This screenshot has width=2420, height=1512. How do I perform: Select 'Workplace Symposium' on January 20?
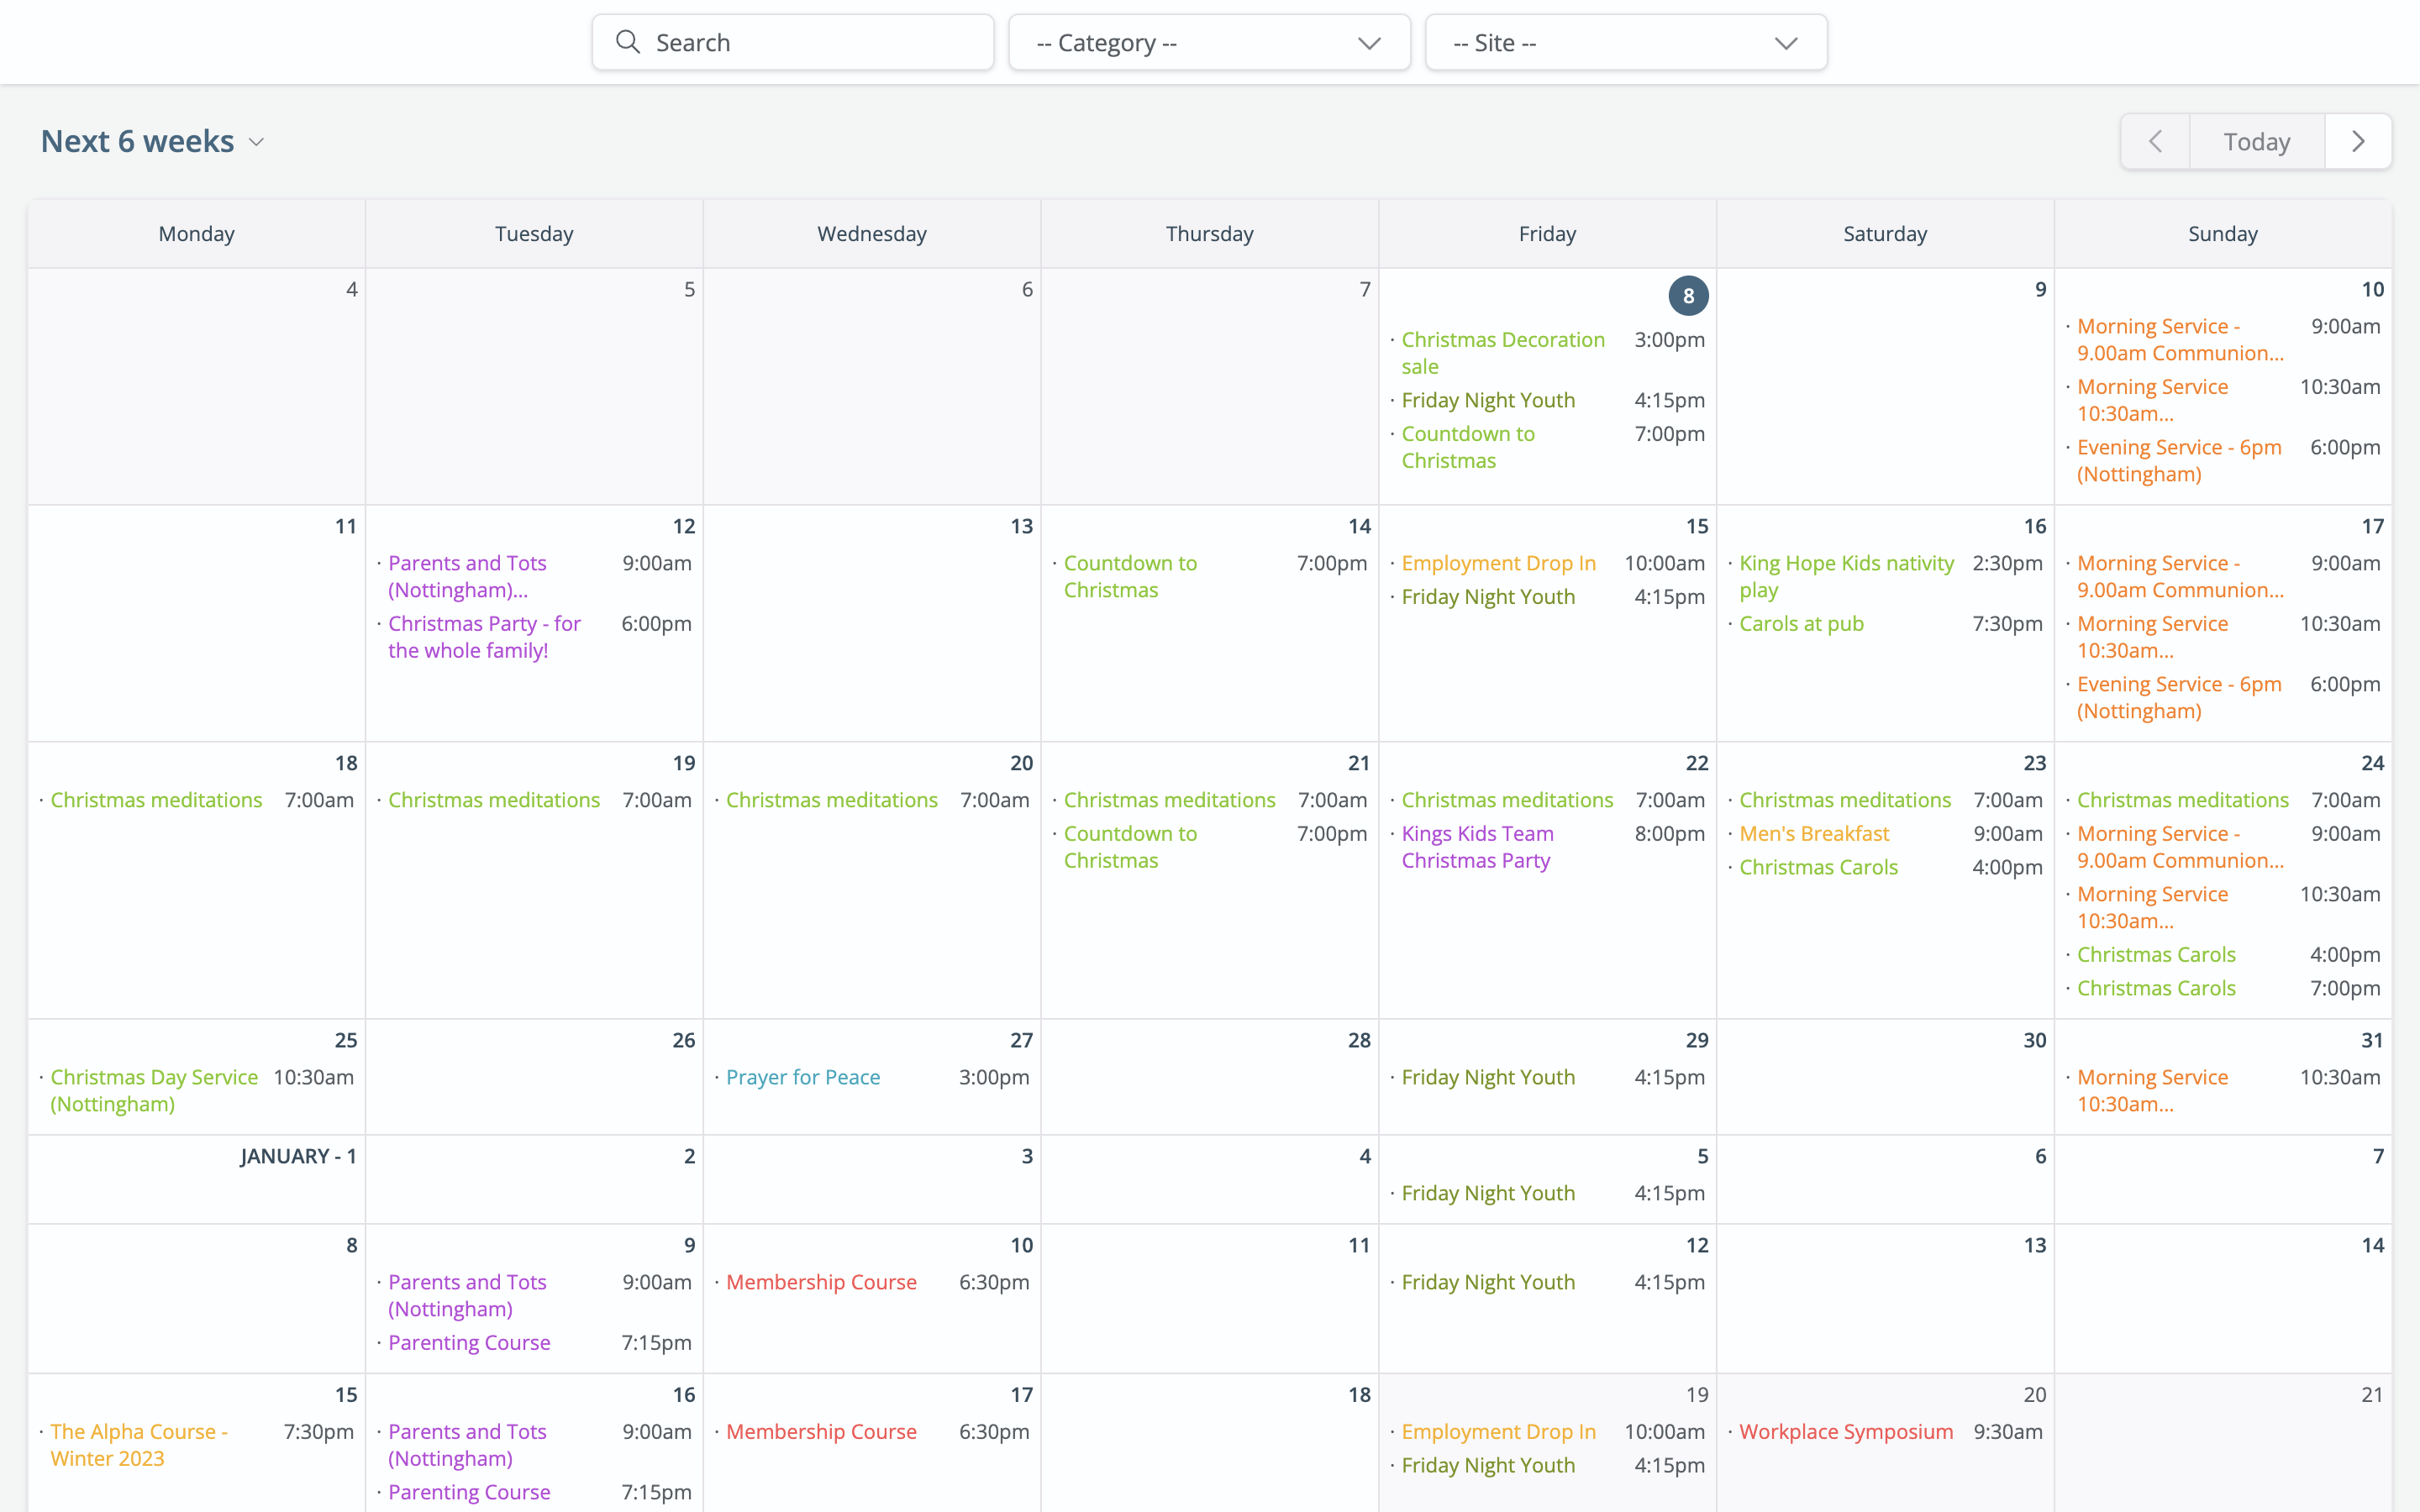coord(1845,1431)
